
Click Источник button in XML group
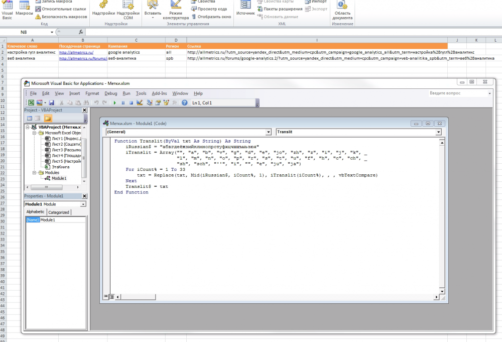pyautogui.click(x=245, y=9)
